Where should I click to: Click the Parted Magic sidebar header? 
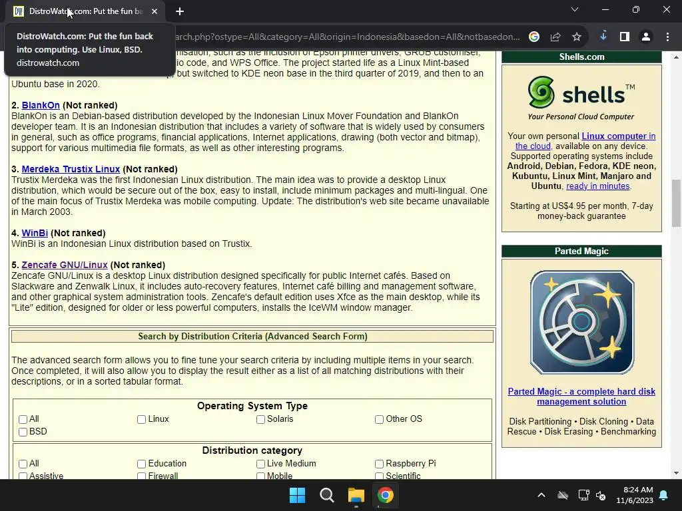click(x=581, y=251)
